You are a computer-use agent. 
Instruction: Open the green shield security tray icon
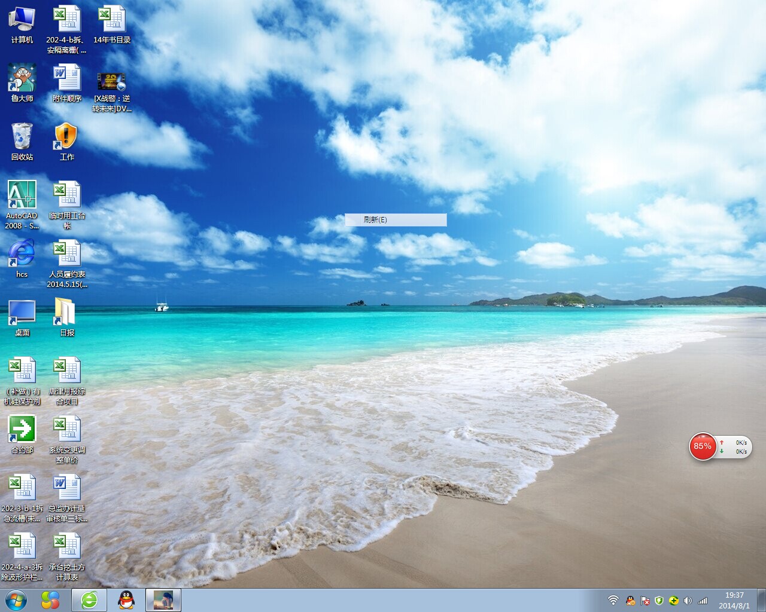click(x=659, y=600)
